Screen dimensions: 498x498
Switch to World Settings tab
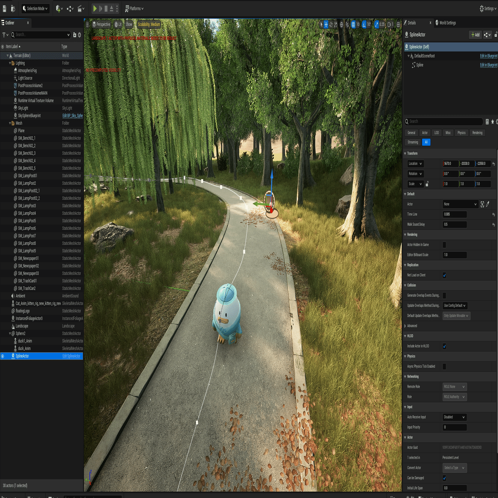[445, 23]
